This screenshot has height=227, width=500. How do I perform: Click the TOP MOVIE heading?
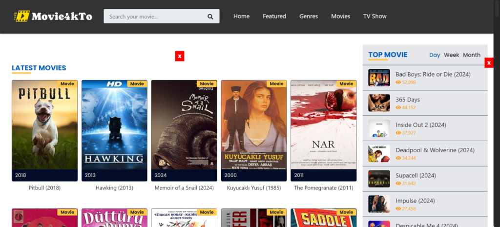point(388,55)
